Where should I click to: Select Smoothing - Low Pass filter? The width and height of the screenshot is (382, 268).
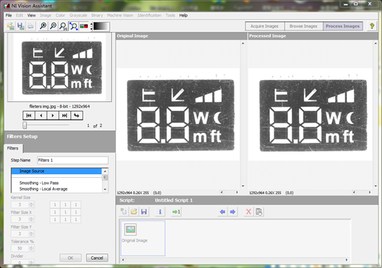[x=39, y=183]
